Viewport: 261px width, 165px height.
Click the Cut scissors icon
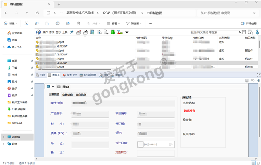pyautogui.click(x=26, y=24)
